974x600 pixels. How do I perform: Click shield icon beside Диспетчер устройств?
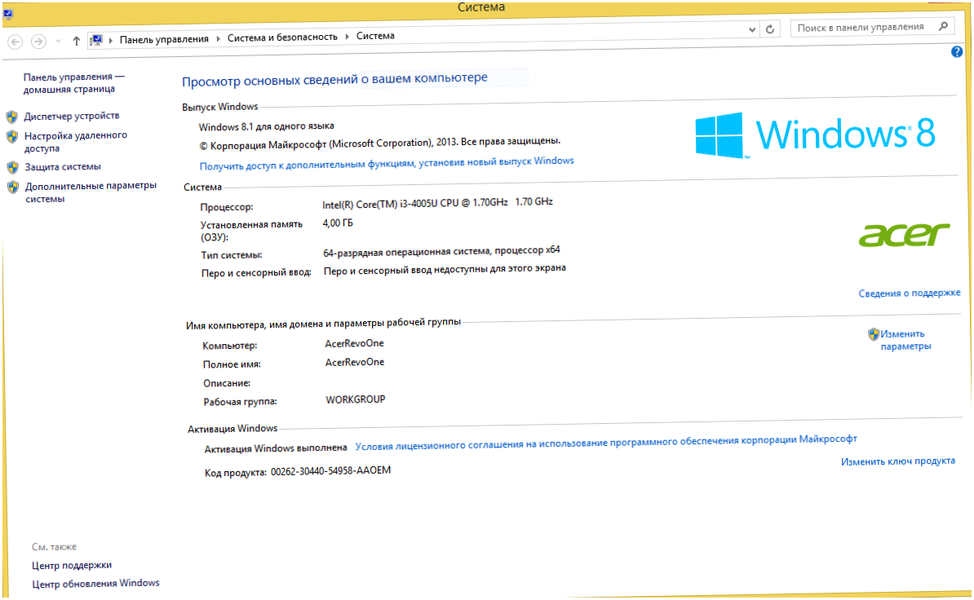11,117
